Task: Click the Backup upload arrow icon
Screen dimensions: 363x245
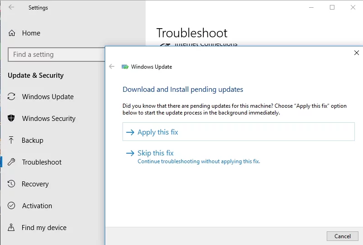Action: tap(11, 140)
